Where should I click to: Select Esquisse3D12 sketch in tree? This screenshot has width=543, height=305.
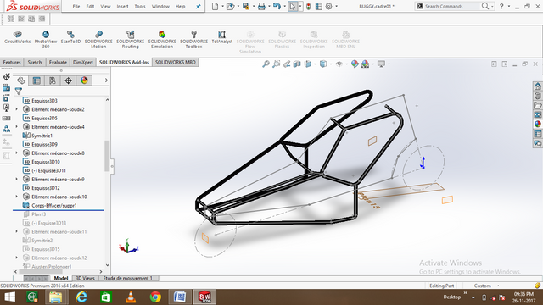click(42, 188)
